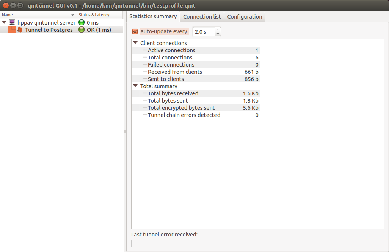Click the Postgres tunnel plug icon
This screenshot has height=252, width=389.
click(x=20, y=30)
